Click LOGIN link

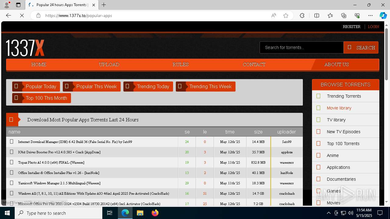(374, 27)
